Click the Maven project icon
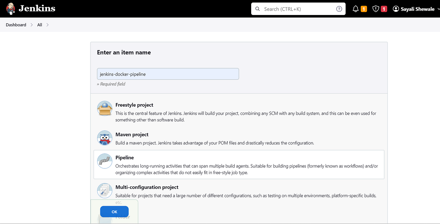This screenshot has width=440, height=224. [x=104, y=138]
